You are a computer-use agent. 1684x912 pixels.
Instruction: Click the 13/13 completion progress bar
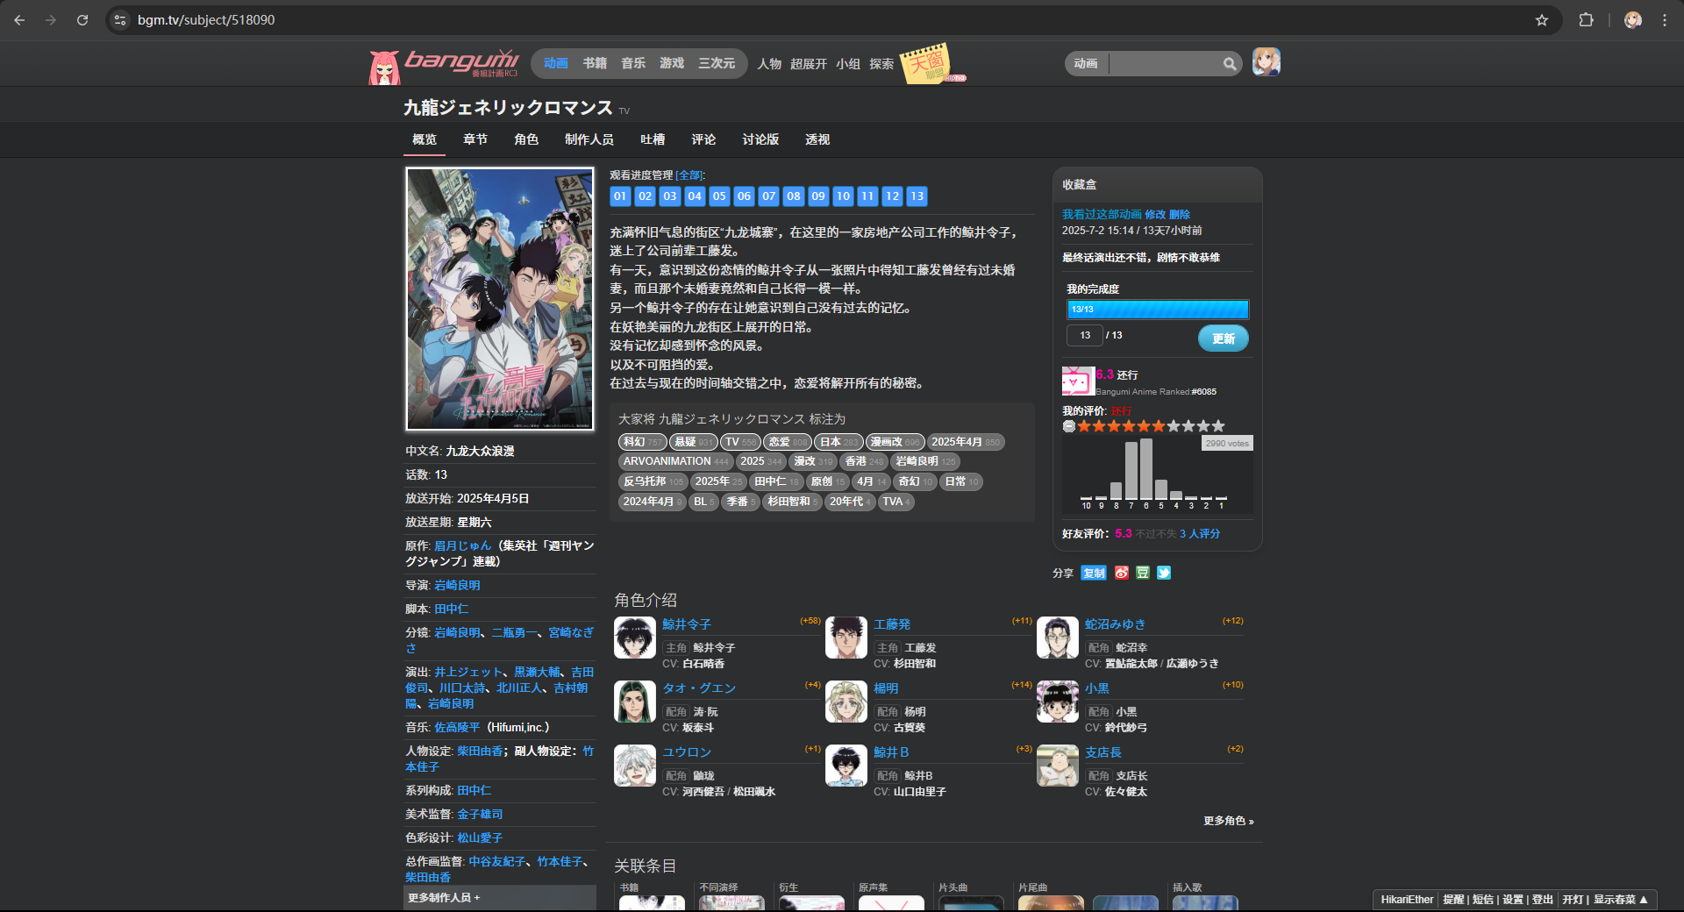pyautogui.click(x=1158, y=310)
